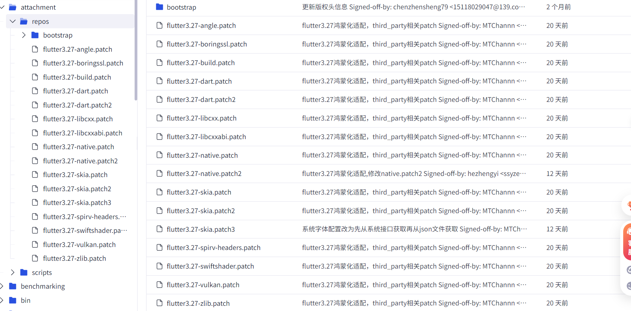Click file icon of flutter3.27-zlib.patch in list
631x311 pixels.
point(160,303)
